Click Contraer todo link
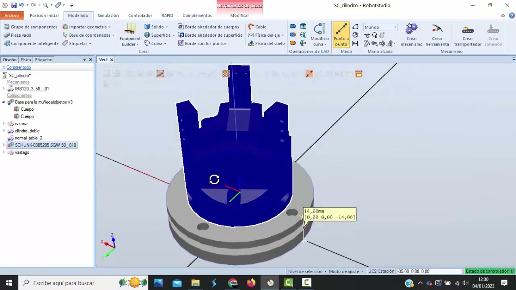This screenshot has width=516, height=290. click(18, 67)
